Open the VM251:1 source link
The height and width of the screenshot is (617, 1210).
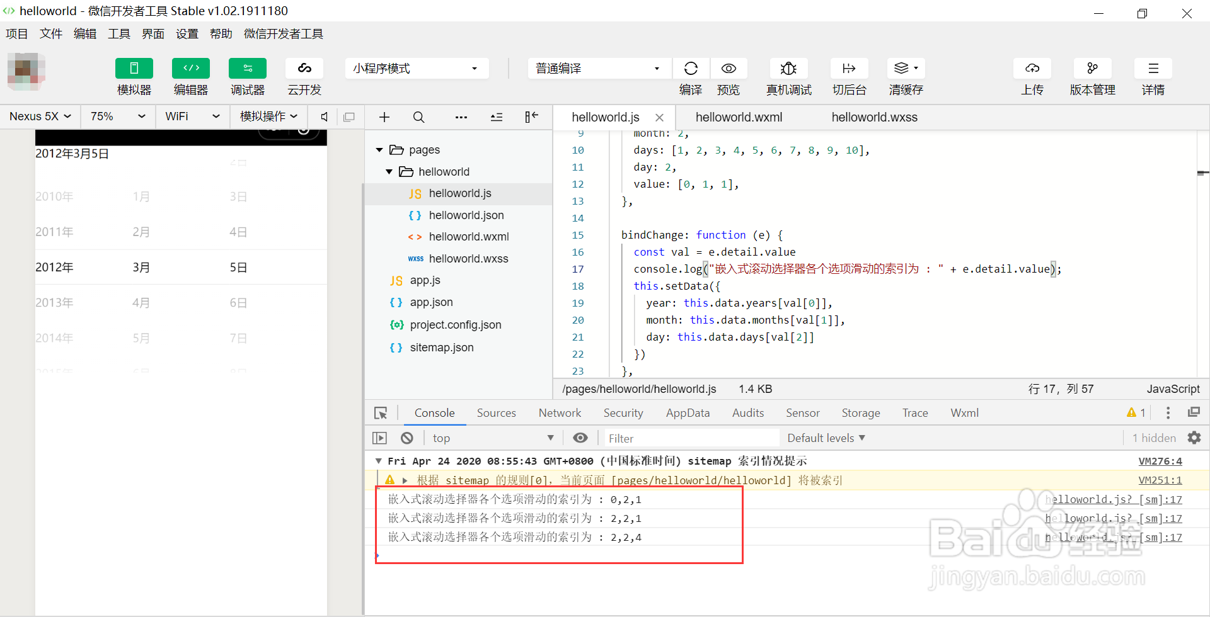(1160, 480)
